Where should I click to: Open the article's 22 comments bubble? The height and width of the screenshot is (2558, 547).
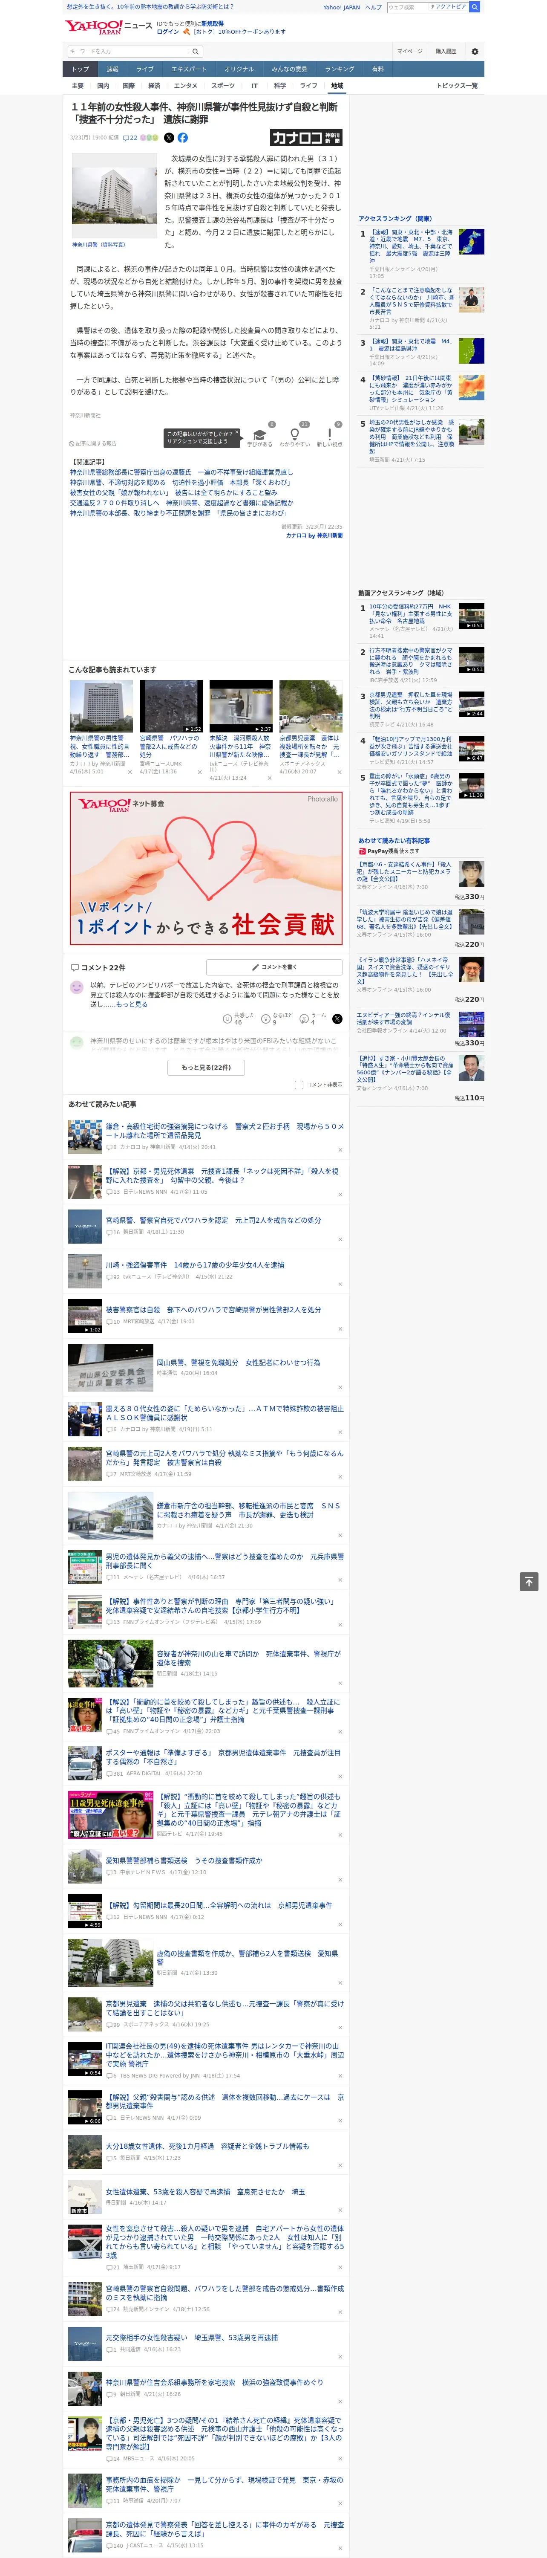tap(130, 138)
